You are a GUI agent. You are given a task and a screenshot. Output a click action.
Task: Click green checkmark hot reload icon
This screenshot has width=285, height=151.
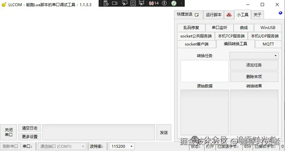[174, 3]
